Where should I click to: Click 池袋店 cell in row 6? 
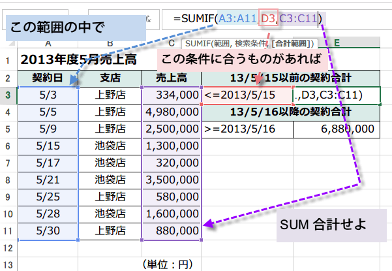tap(110, 146)
